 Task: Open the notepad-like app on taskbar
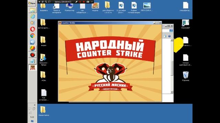[33, 61]
